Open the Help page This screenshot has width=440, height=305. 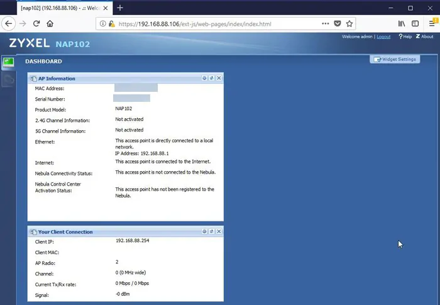[x=405, y=36]
